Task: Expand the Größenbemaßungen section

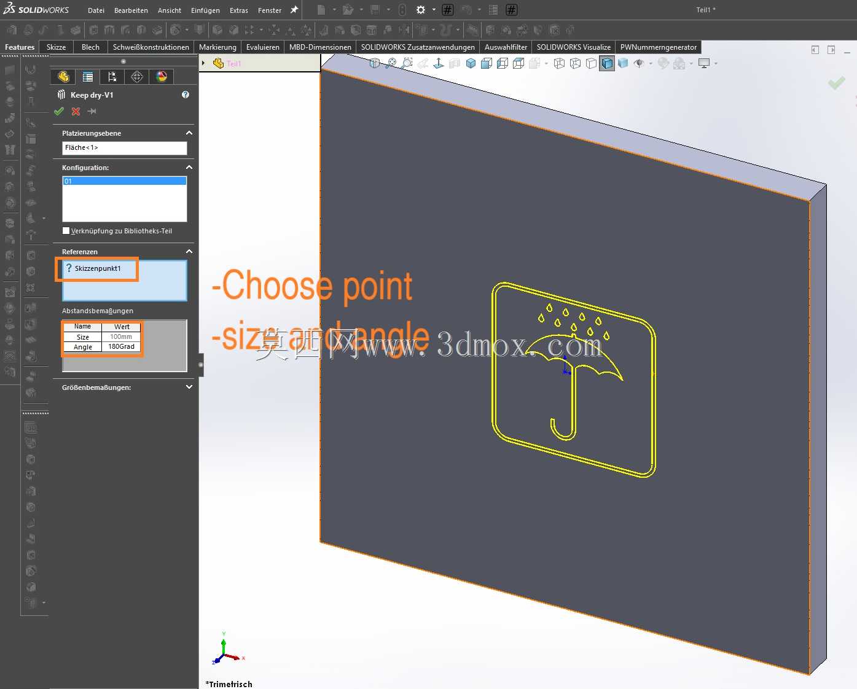Action: 189,387
